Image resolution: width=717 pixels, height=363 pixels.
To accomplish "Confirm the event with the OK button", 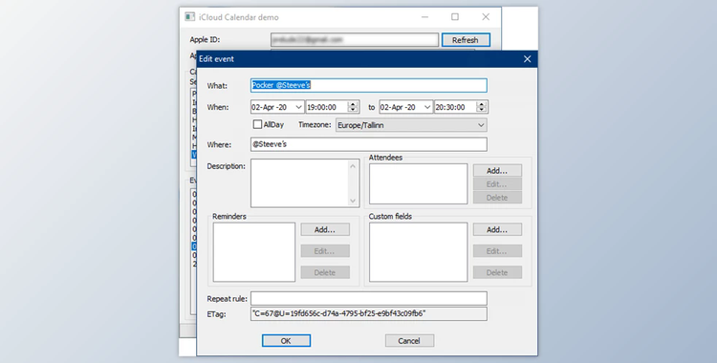I will (286, 341).
